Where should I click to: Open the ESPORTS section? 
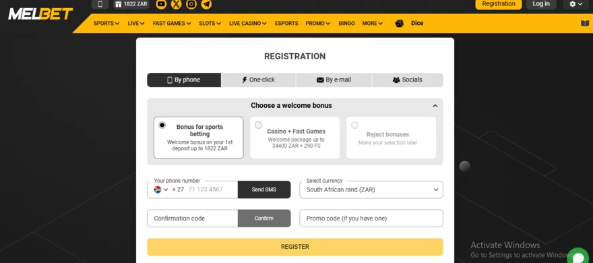click(286, 24)
